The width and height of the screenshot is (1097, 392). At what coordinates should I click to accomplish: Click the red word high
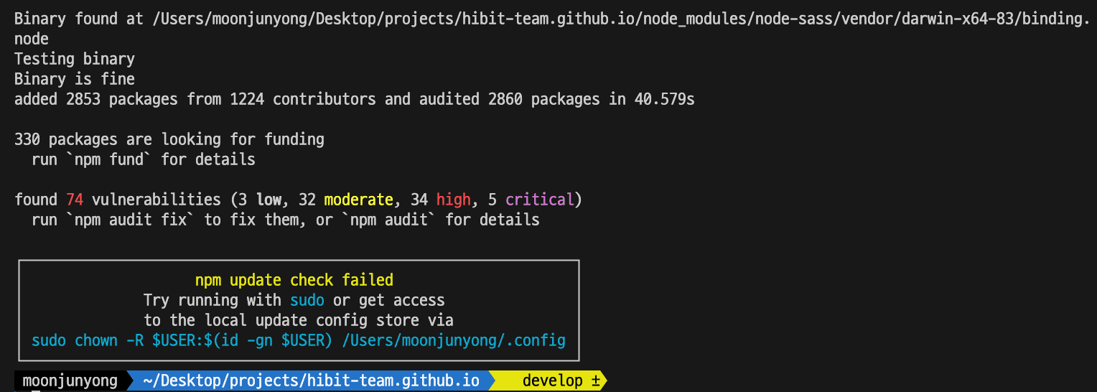(453, 200)
